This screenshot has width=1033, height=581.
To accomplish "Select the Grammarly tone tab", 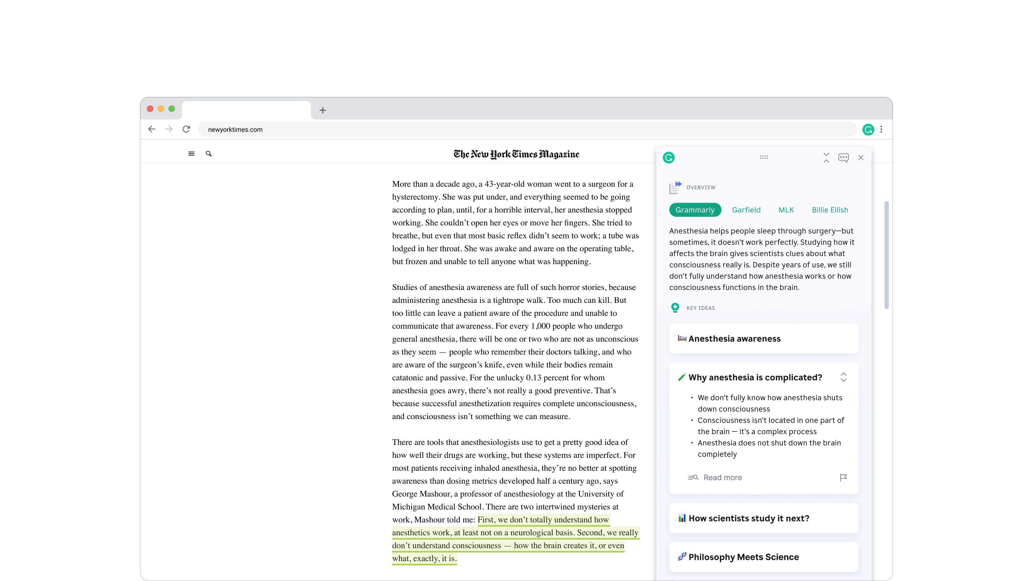I will point(695,210).
